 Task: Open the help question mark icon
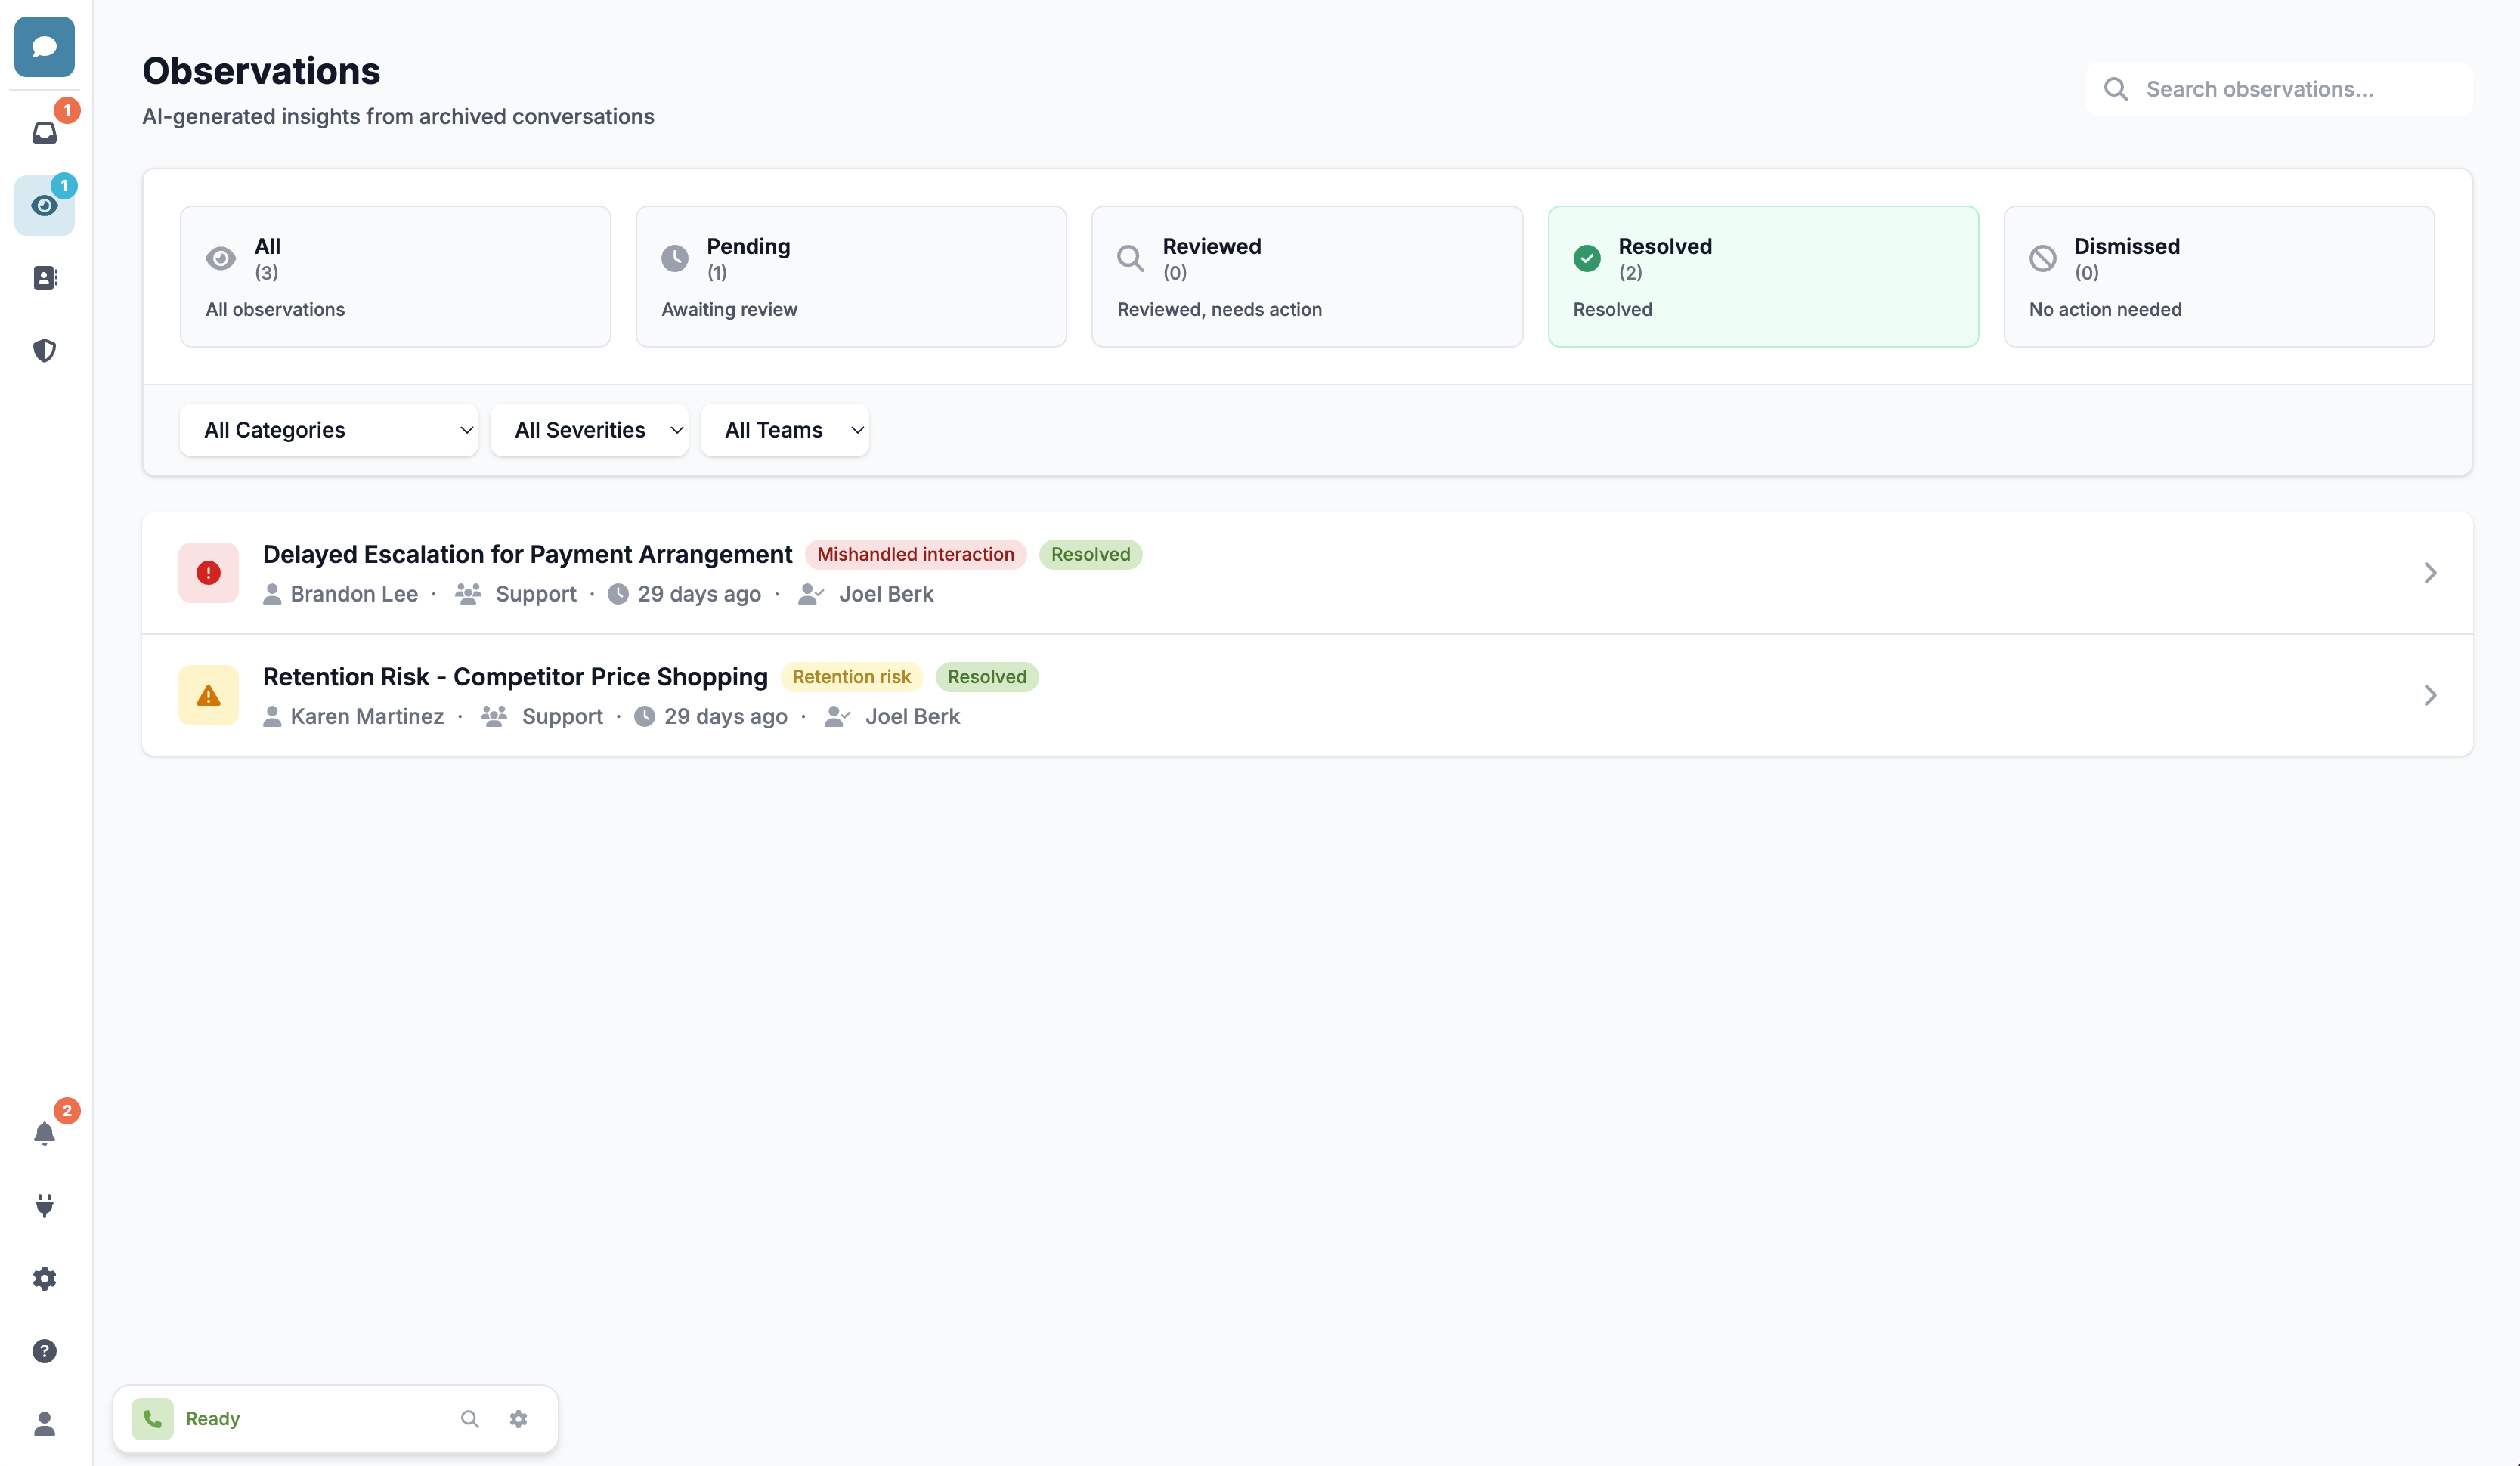(44, 1351)
